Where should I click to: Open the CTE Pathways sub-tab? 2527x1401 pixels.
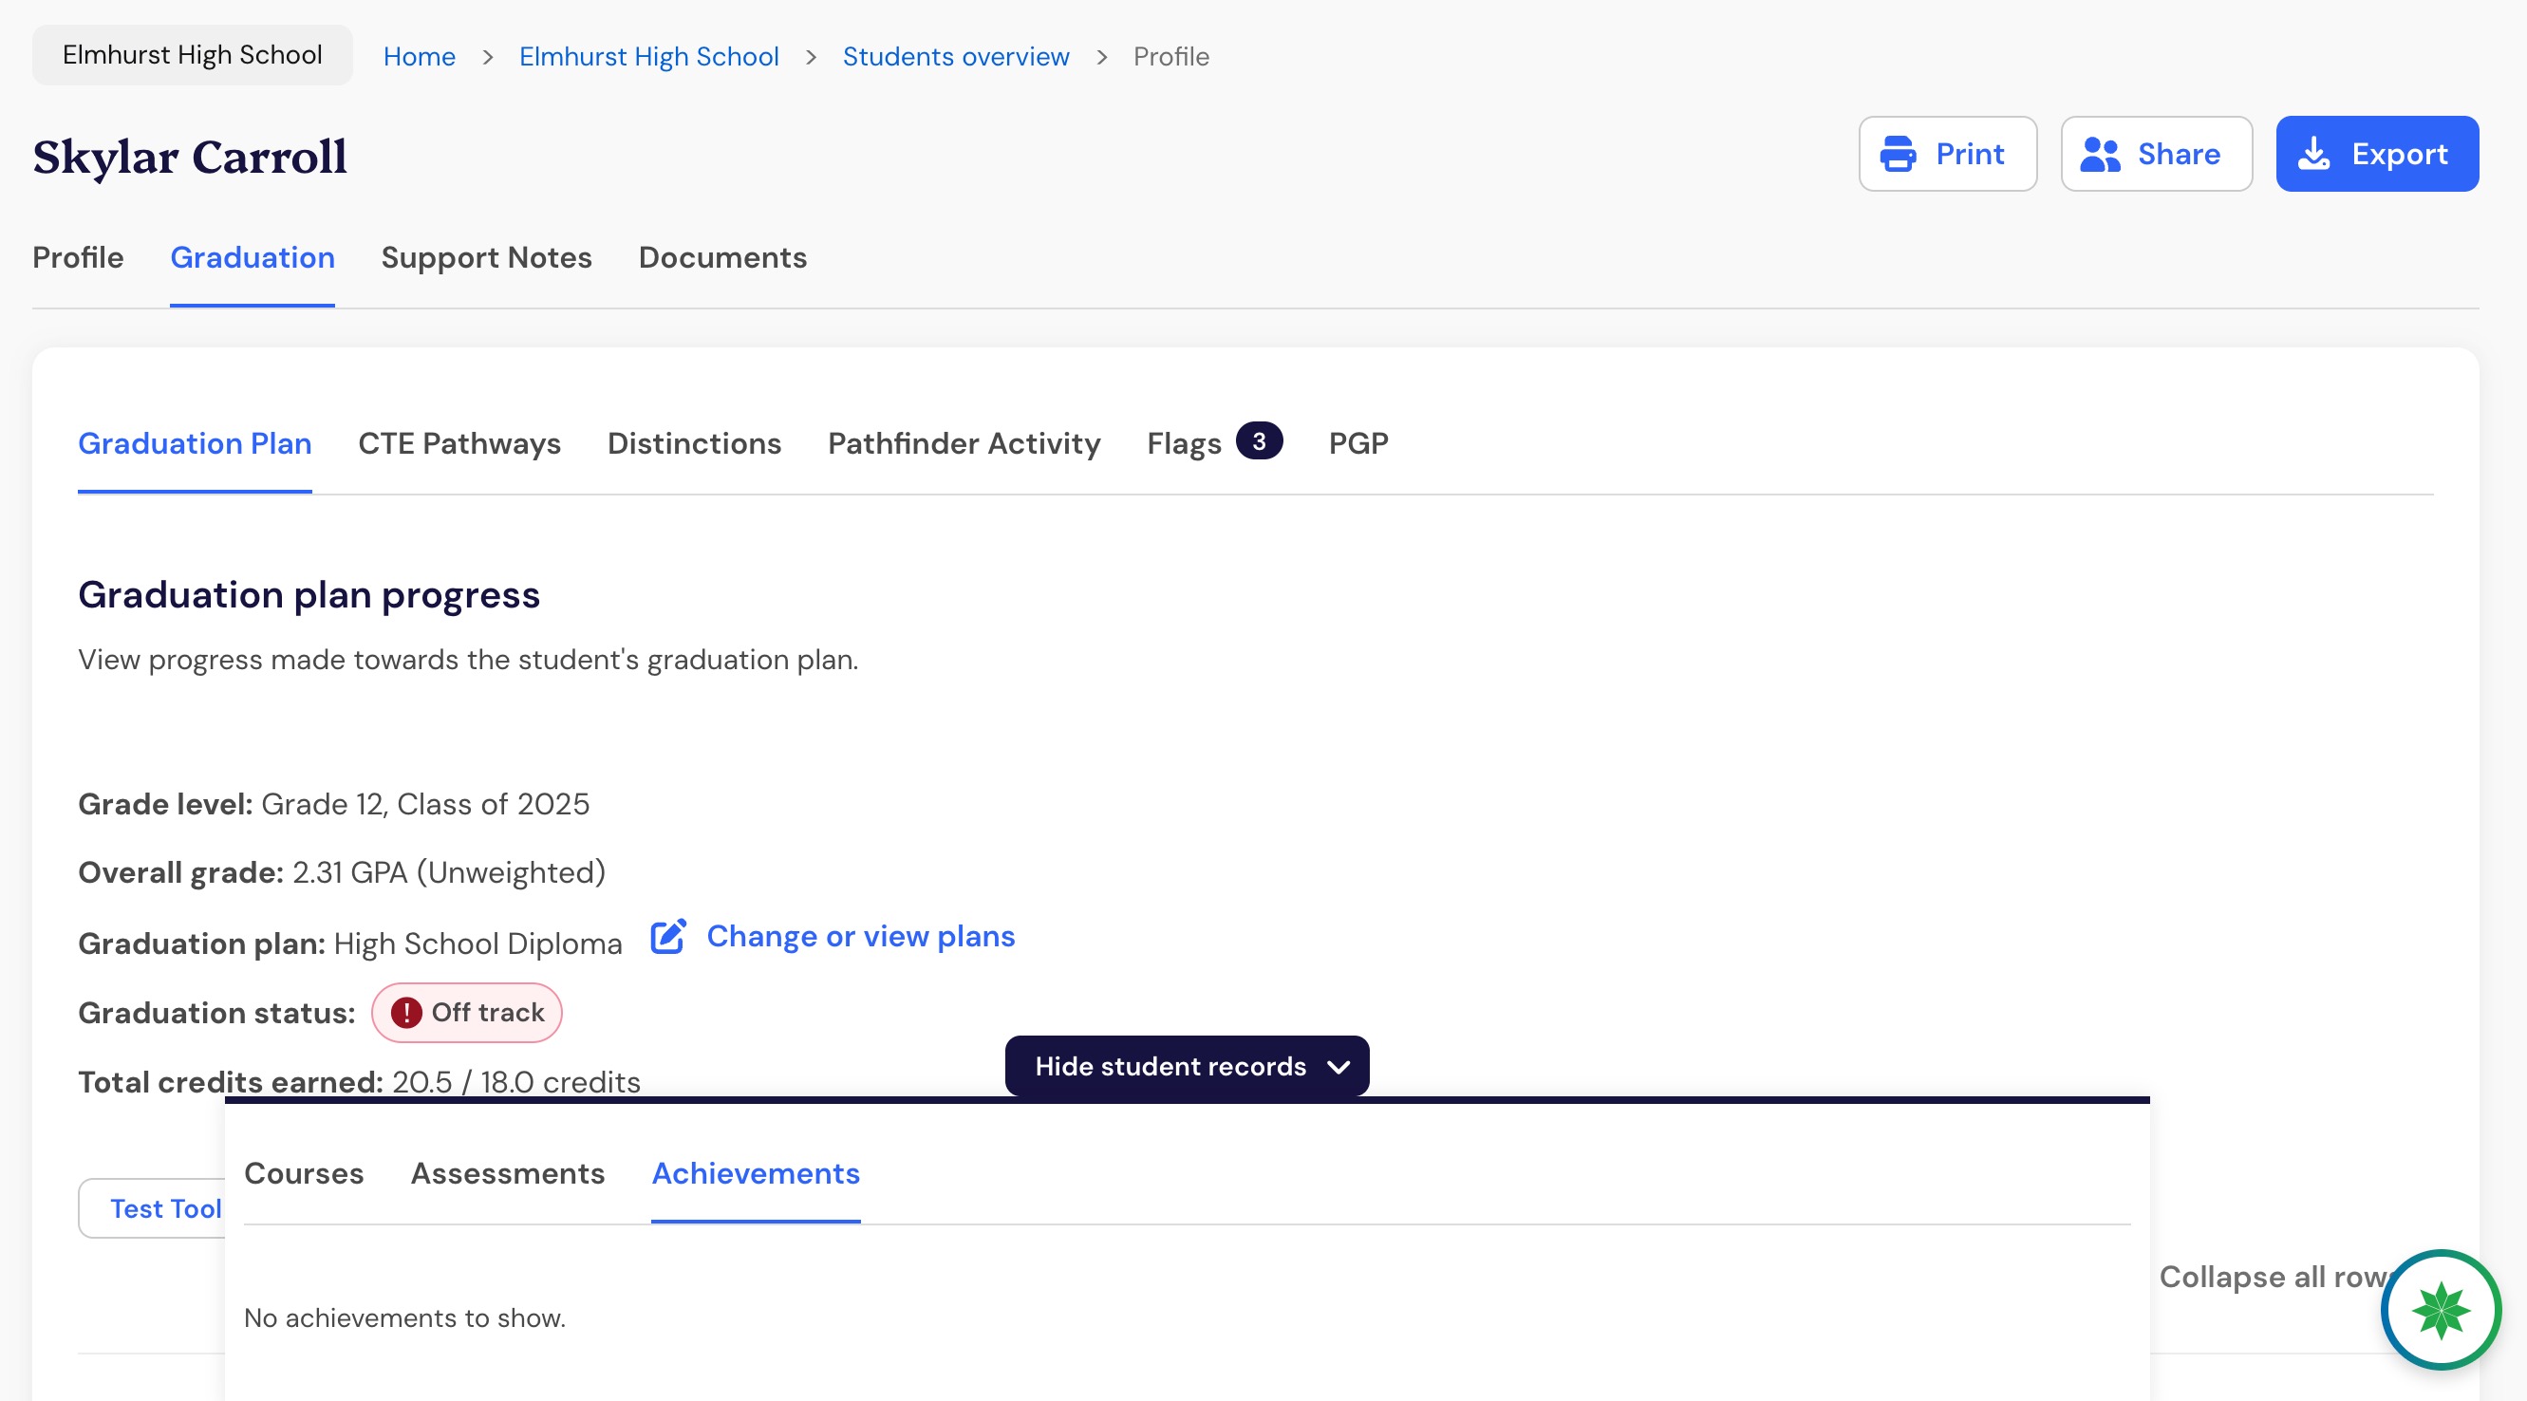pos(459,443)
